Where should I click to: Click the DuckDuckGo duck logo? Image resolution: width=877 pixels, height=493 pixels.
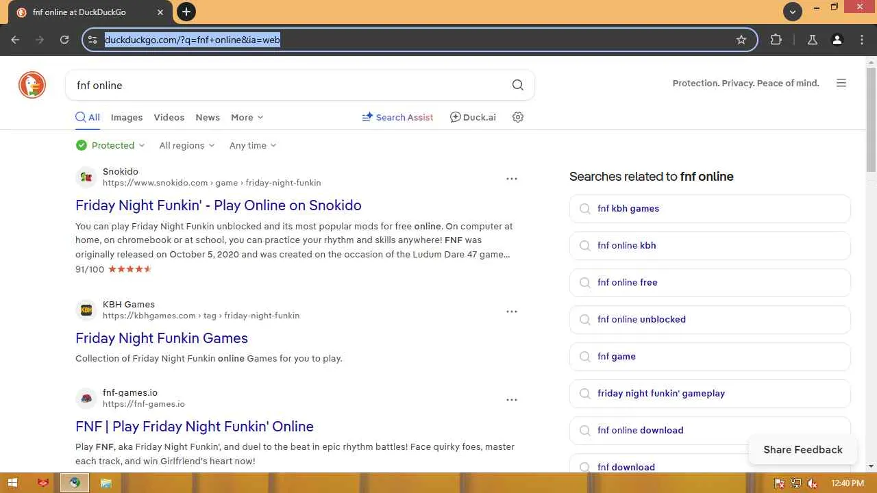[32, 85]
